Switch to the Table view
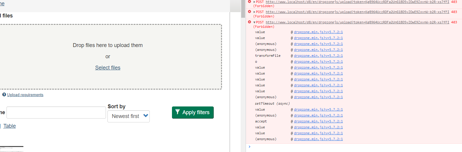The image size is (462, 152). (9, 126)
